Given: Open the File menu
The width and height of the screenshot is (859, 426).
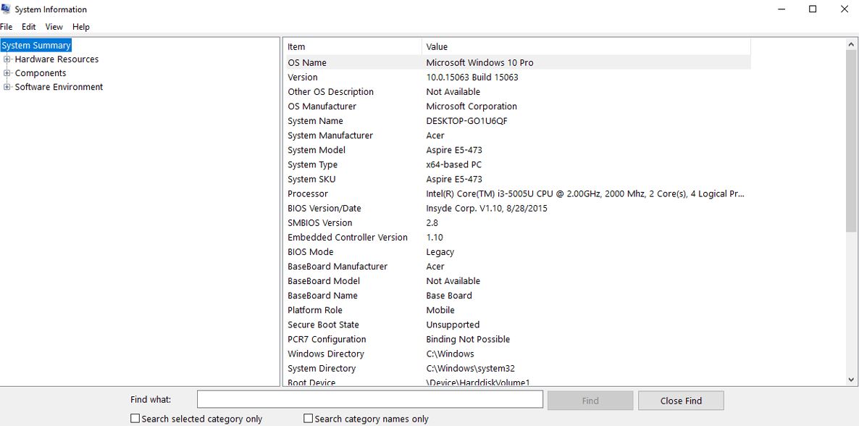Looking at the screenshot, I should (6, 27).
